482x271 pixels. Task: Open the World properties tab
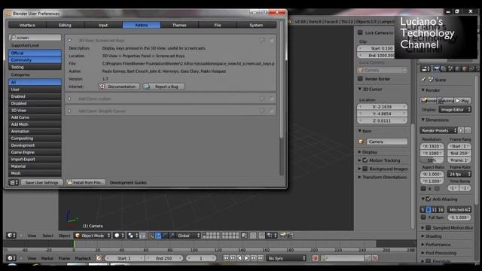pos(458,69)
